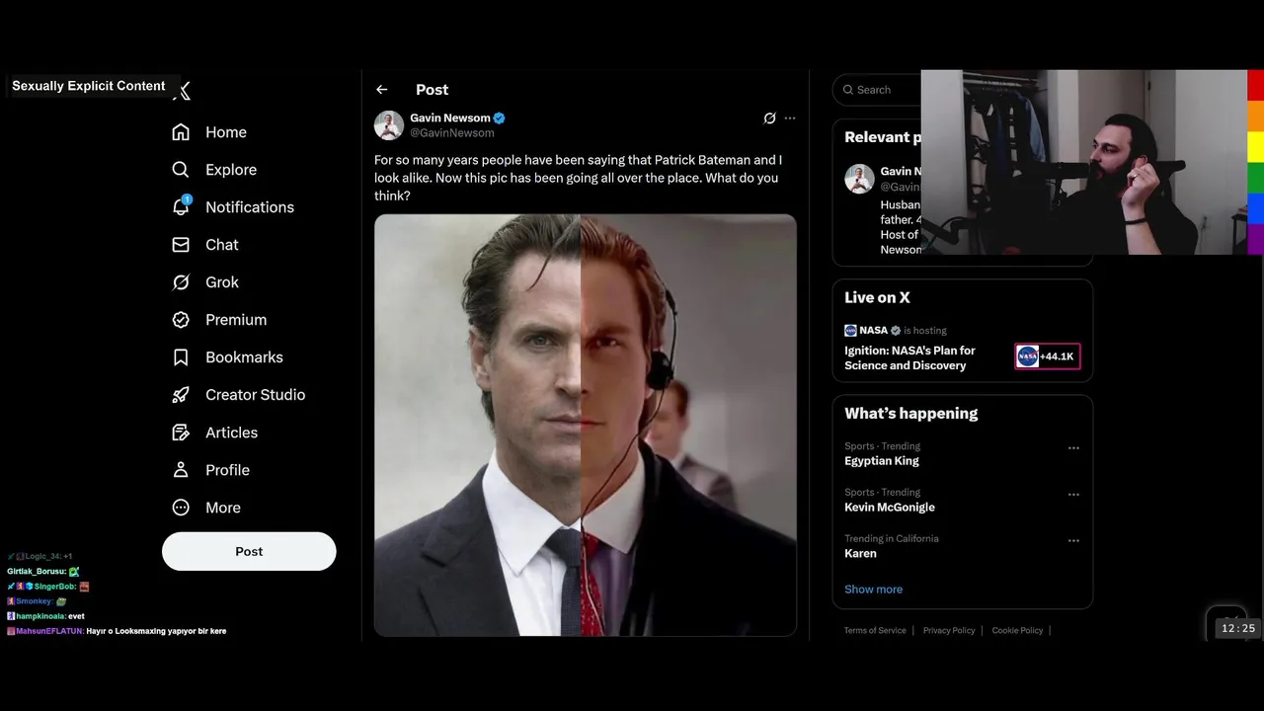The image size is (1264, 711).
Task: Open the post's three-dot options menu
Action: [x=790, y=118]
